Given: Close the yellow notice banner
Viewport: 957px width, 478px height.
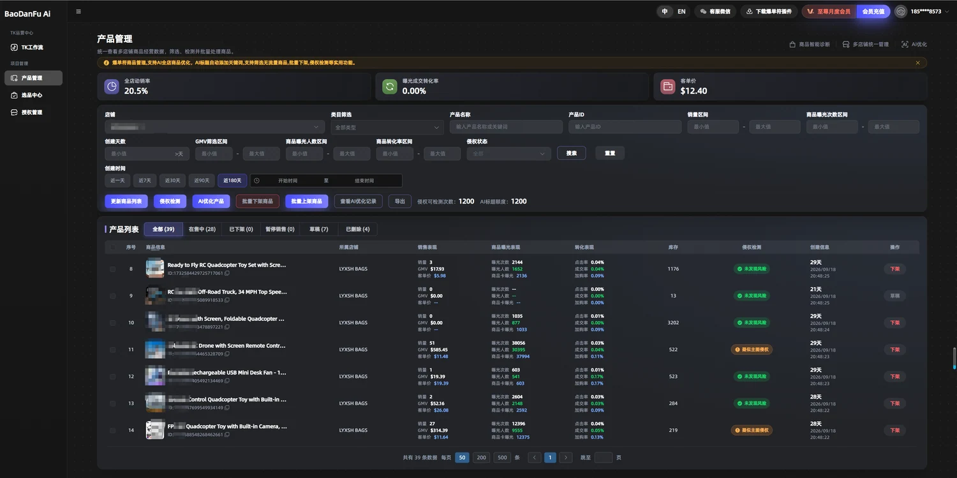Looking at the screenshot, I should (x=917, y=63).
